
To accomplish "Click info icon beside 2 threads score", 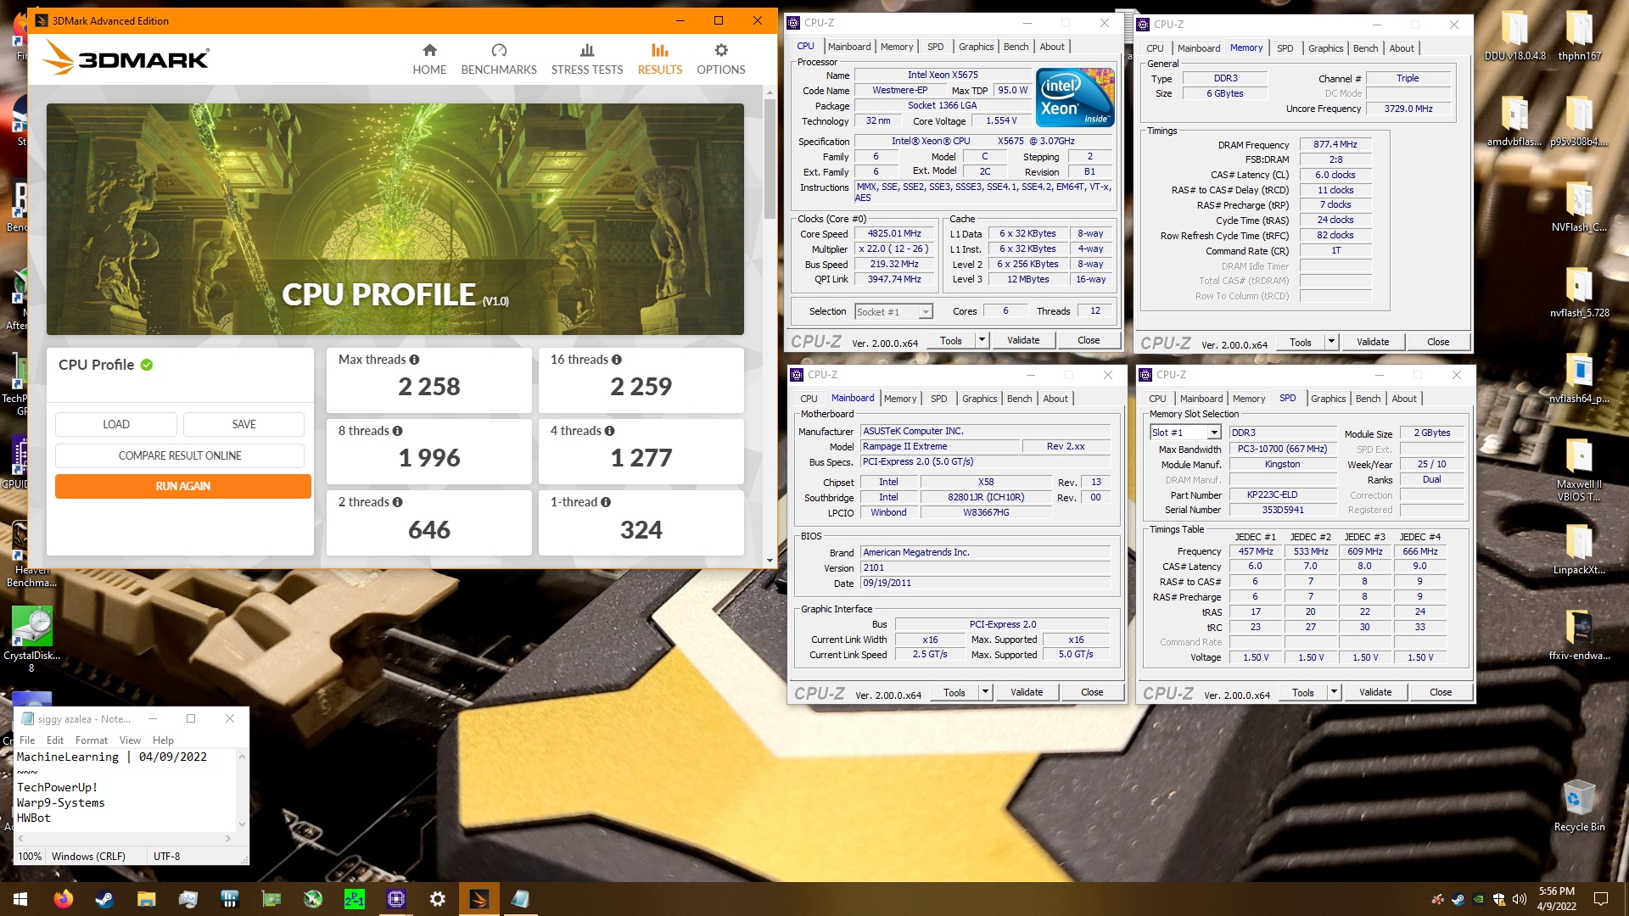I will [x=397, y=502].
